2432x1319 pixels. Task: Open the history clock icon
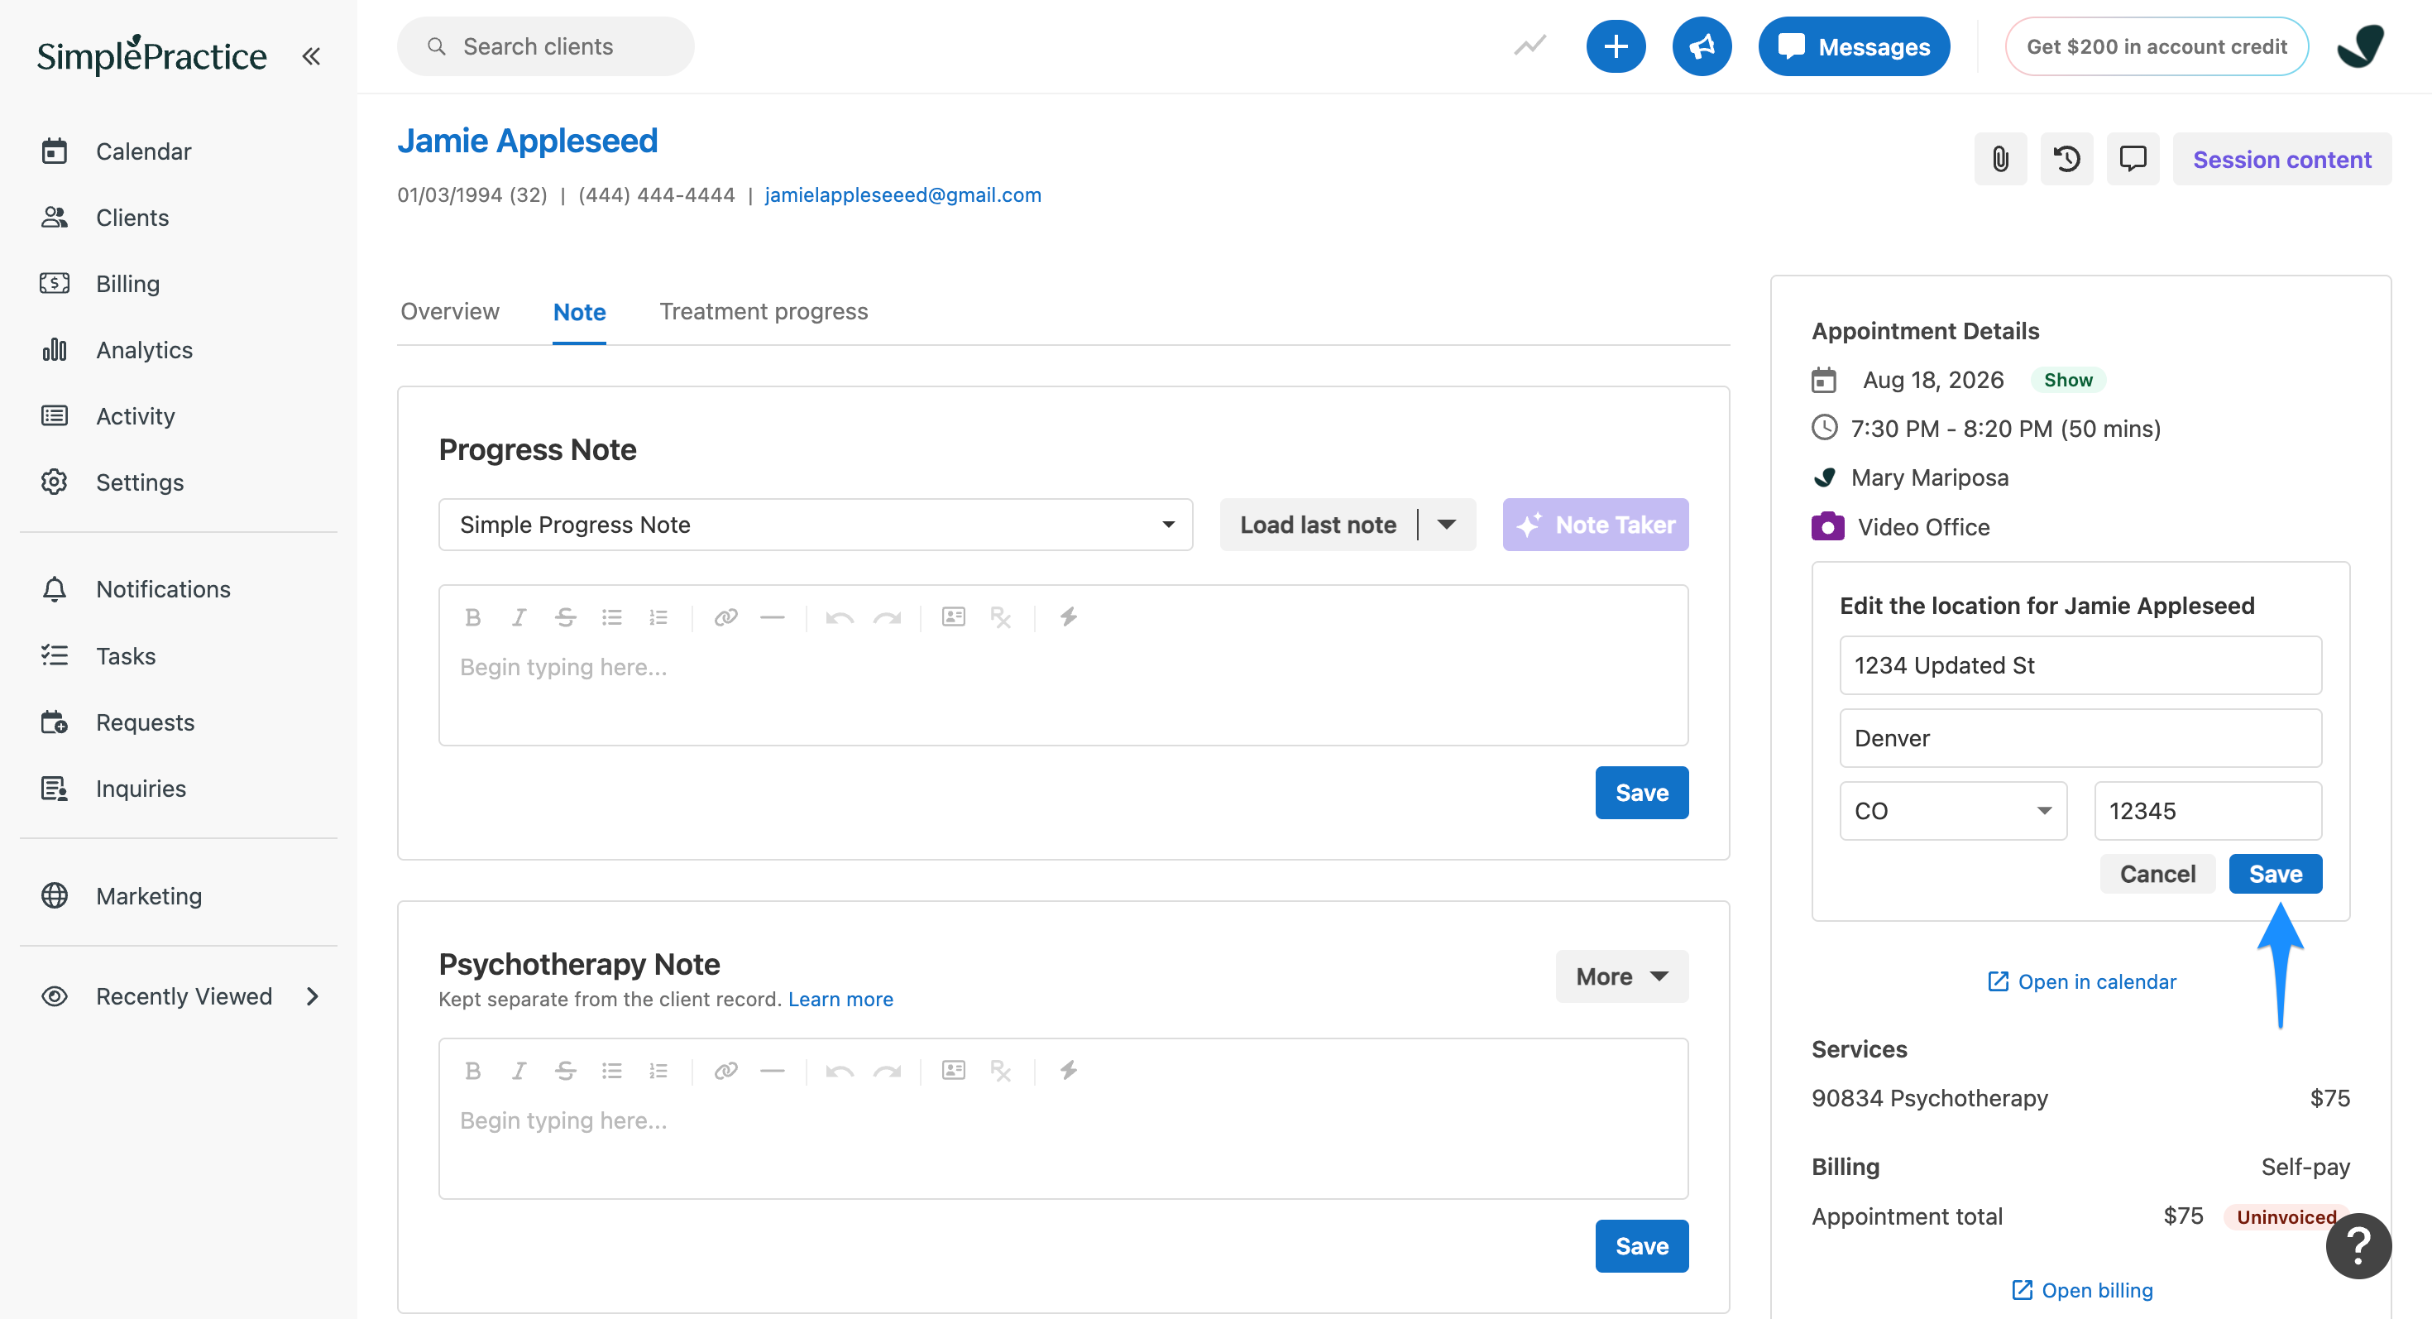[x=2066, y=159]
